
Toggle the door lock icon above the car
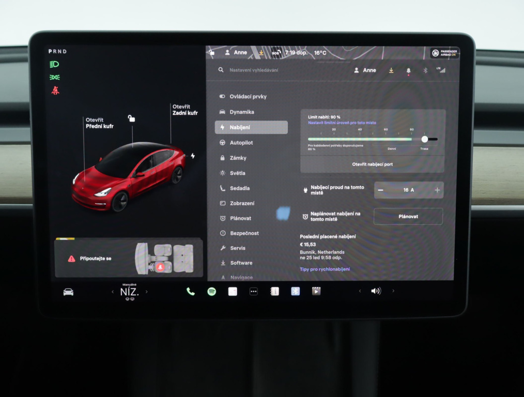click(x=131, y=118)
